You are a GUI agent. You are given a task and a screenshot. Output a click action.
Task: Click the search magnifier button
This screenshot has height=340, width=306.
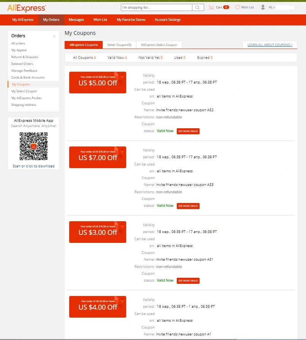click(x=198, y=8)
